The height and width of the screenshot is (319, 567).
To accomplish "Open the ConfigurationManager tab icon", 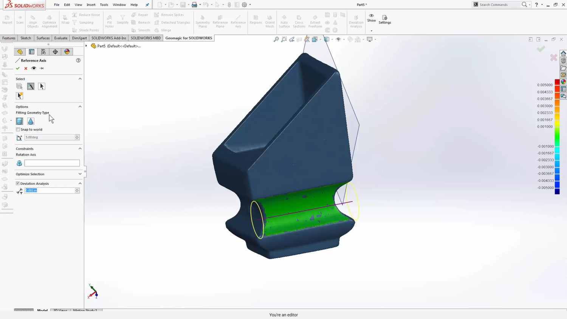I will pos(43,52).
